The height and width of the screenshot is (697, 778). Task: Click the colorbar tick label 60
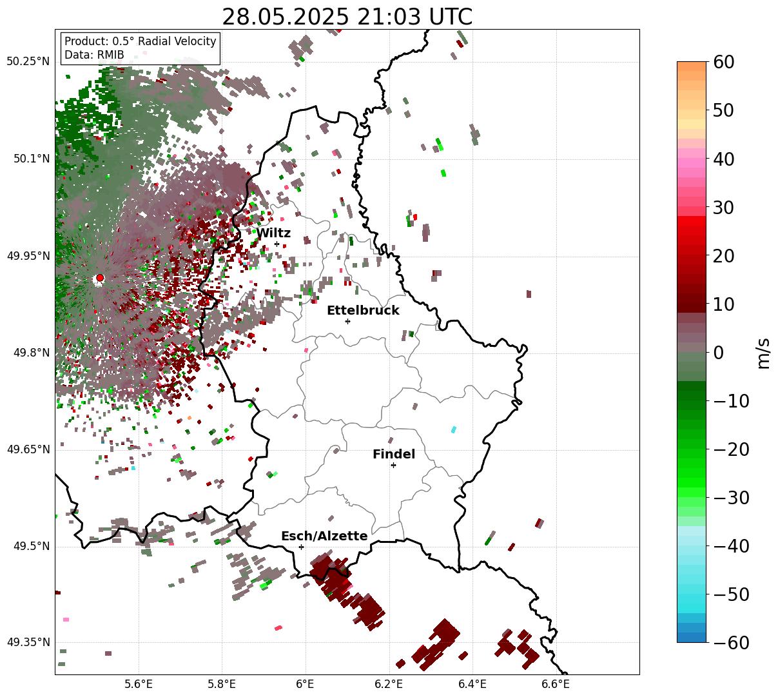click(723, 62)
